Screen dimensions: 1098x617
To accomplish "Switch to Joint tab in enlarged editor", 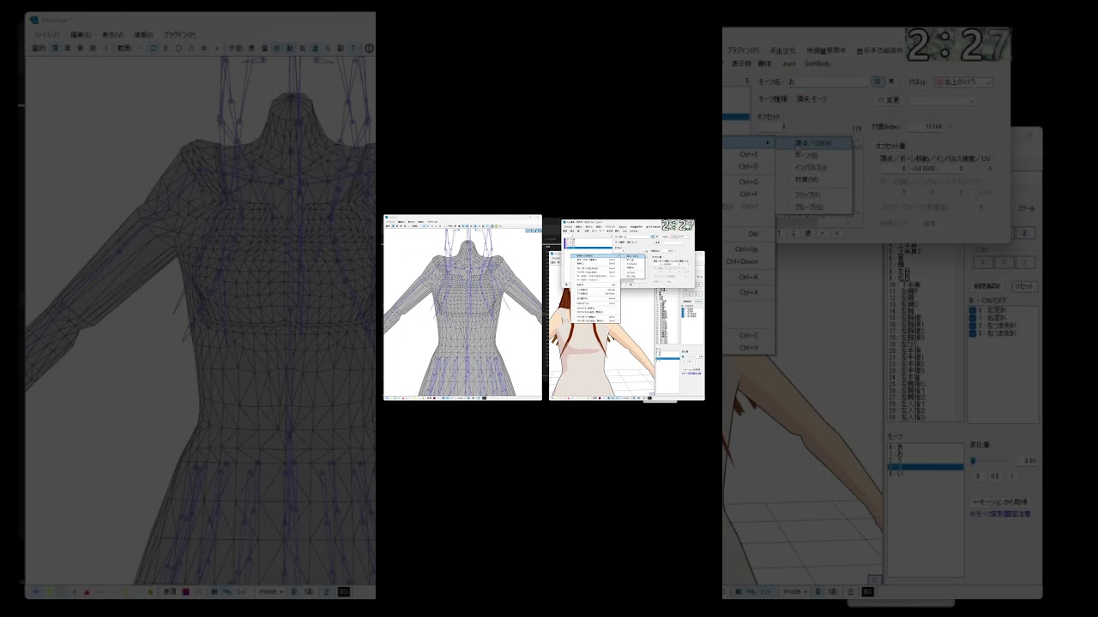I will click(x=788, y=63).
